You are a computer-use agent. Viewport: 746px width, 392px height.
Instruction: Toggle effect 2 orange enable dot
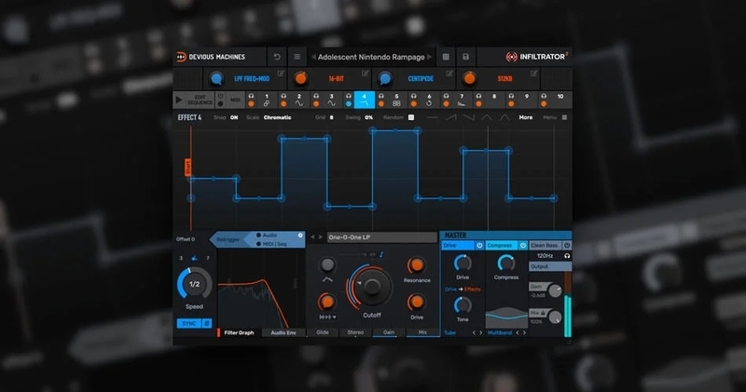coord(283,104)
